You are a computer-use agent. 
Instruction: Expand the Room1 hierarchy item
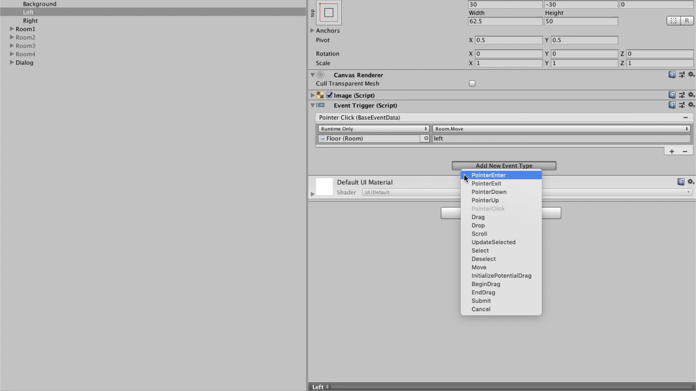point(11,29)
